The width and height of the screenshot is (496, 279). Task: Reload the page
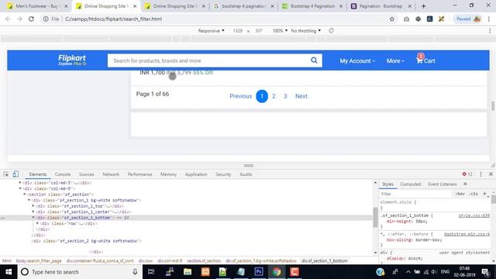coord(31,19)
